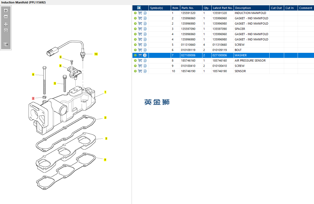The width and height of the screenshot is (314, 204).
Task: Select callout 6 next to the long bolt
Action: click(x=33, y=75)
